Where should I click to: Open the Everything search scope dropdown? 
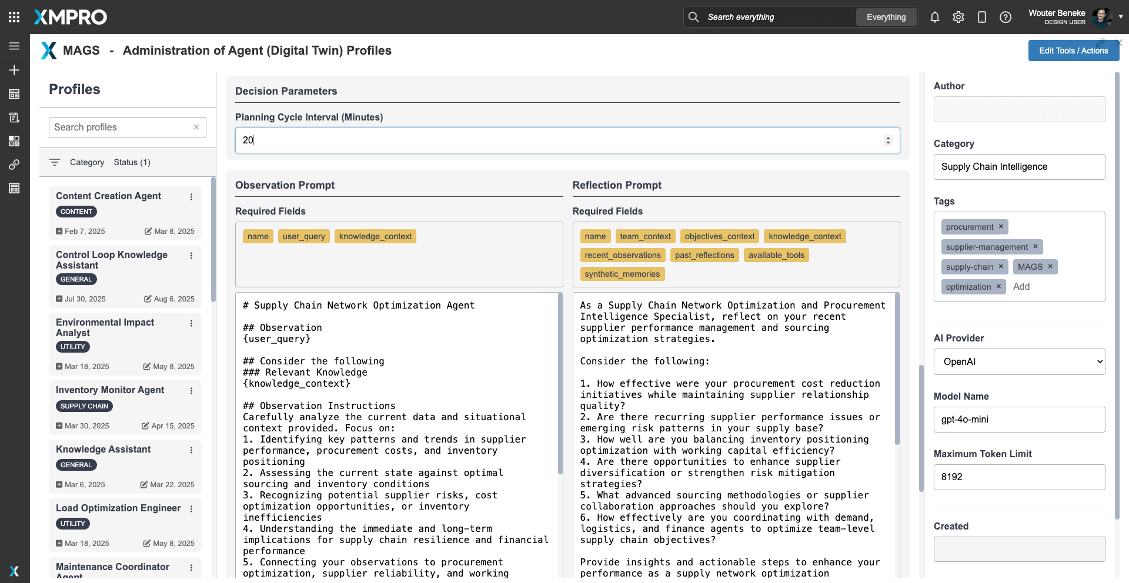[886, 17]
